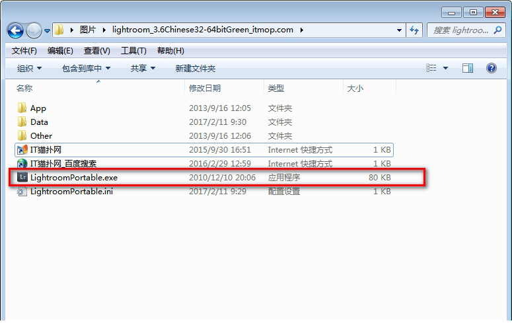The width and height of the screenshot is (512, 333).
Task: Click the Lr icon of LightroomPortable.exe
Action: pos(22,177)
